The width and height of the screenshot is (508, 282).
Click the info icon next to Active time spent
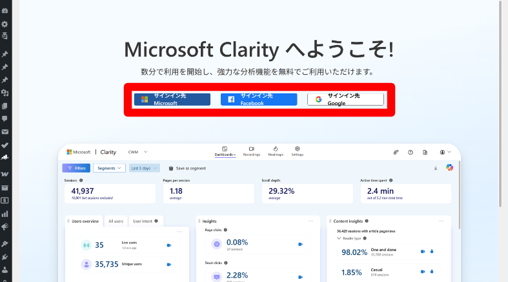(391, 180)
